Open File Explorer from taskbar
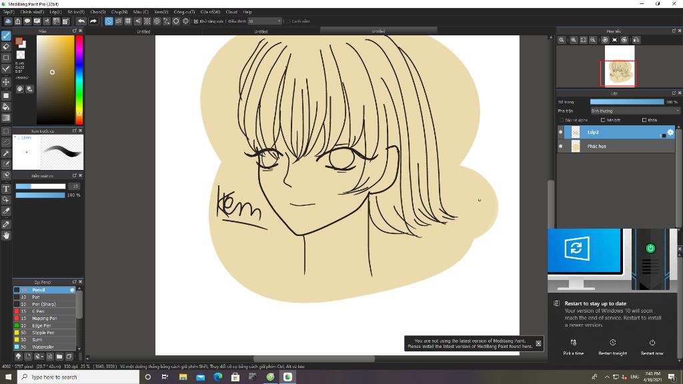 tap(183, 377)
